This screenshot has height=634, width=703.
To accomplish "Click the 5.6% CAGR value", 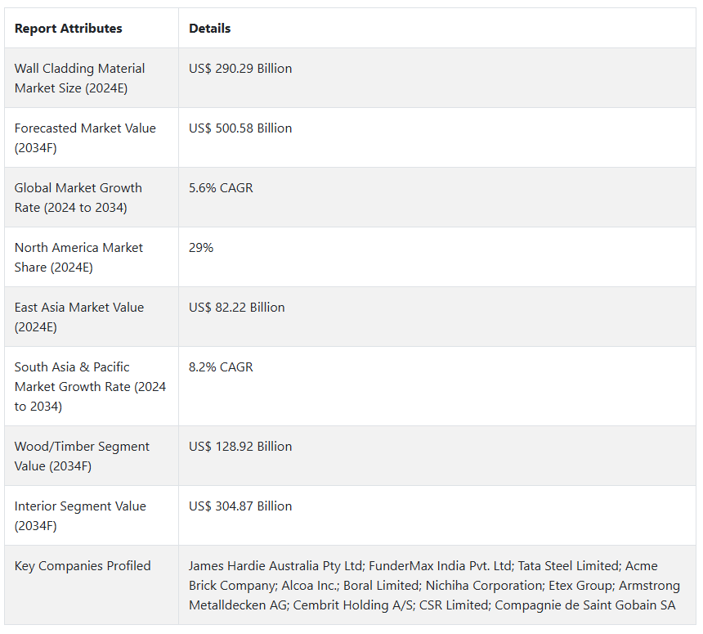I will pos(221,188).
